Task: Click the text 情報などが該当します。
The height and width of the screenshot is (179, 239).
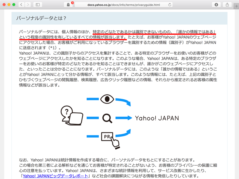Action: coord(40,85)
